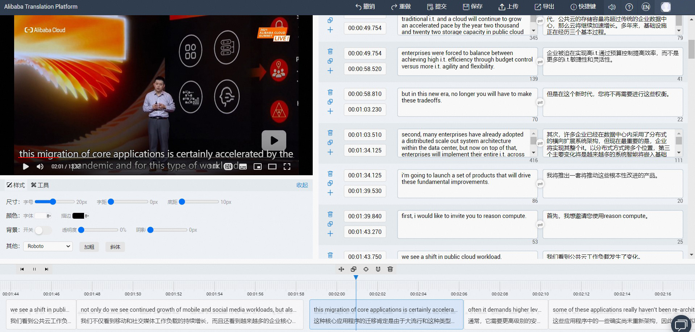Image resolution: width=695 pixels, height=332 pixels.
Task: Open the 上传 upload option
Action: click(508, 7)
